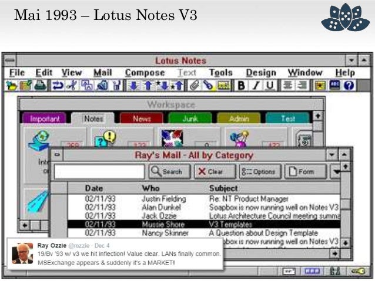Click the printer icon in the toolbar

click(x=40, y=86)
